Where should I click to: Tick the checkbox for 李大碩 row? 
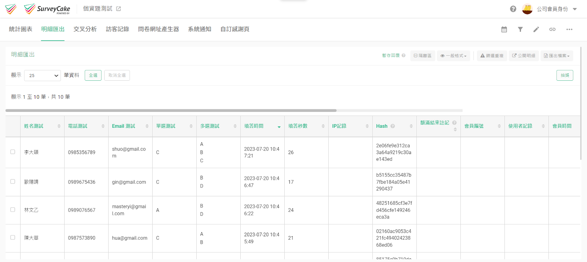[13, 152]
